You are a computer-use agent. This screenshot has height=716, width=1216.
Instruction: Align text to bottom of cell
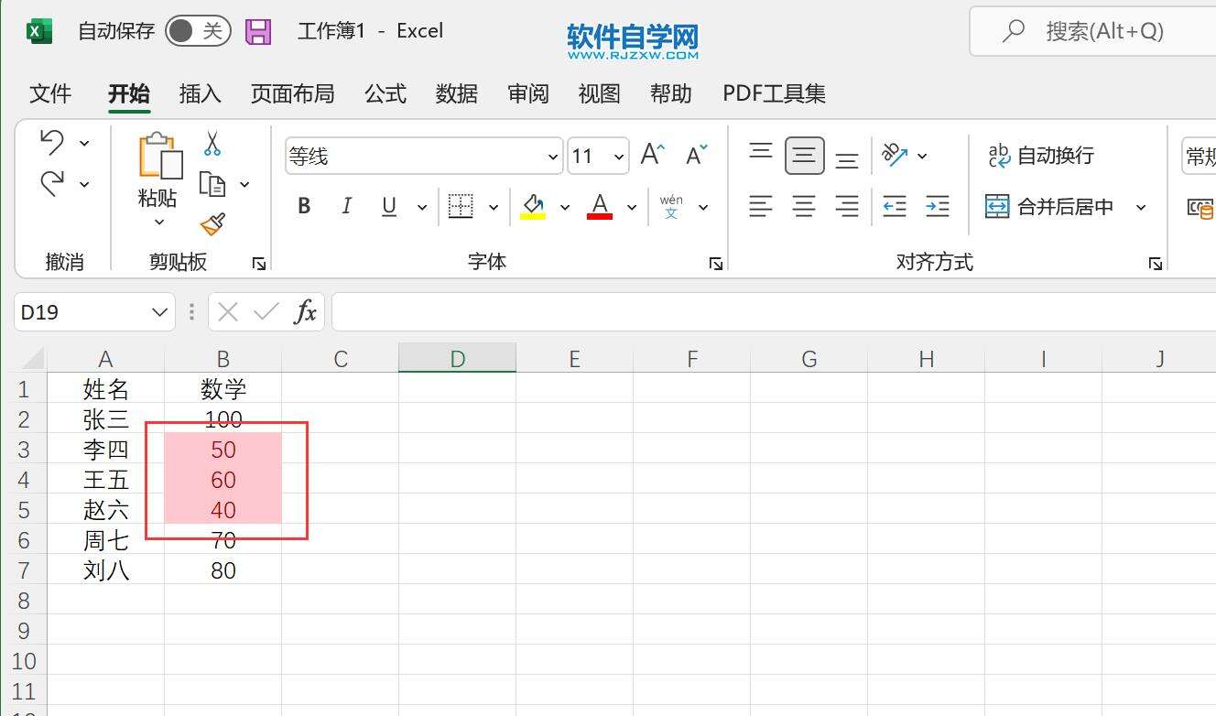[847, 160]
